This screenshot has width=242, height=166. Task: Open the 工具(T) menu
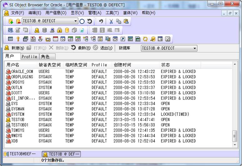(112, 13)
